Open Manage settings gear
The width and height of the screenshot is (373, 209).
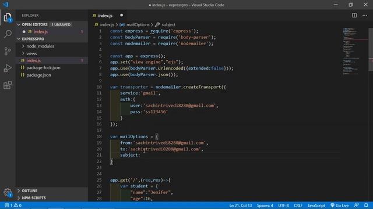click(8, 192)
